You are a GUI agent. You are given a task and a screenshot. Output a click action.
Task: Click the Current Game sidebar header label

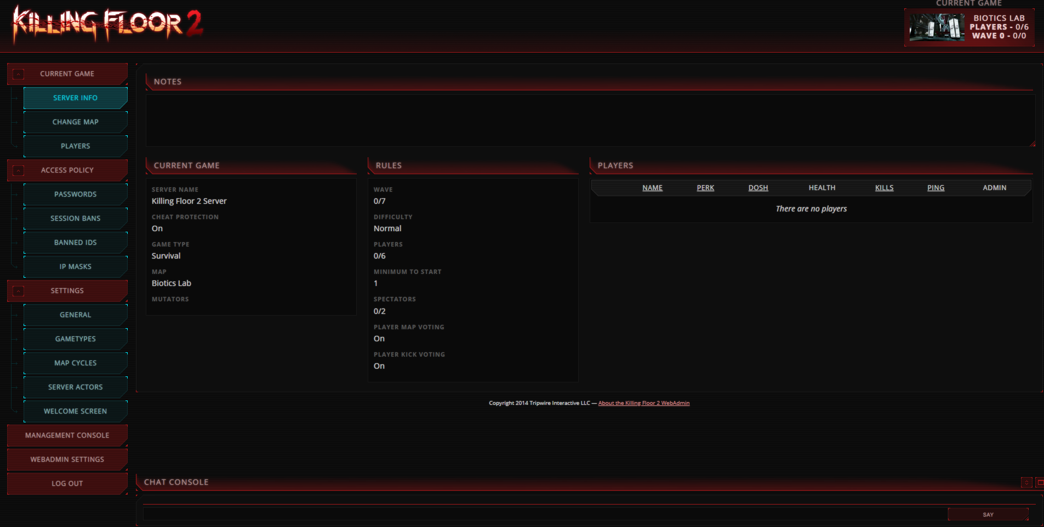(67, 74)
